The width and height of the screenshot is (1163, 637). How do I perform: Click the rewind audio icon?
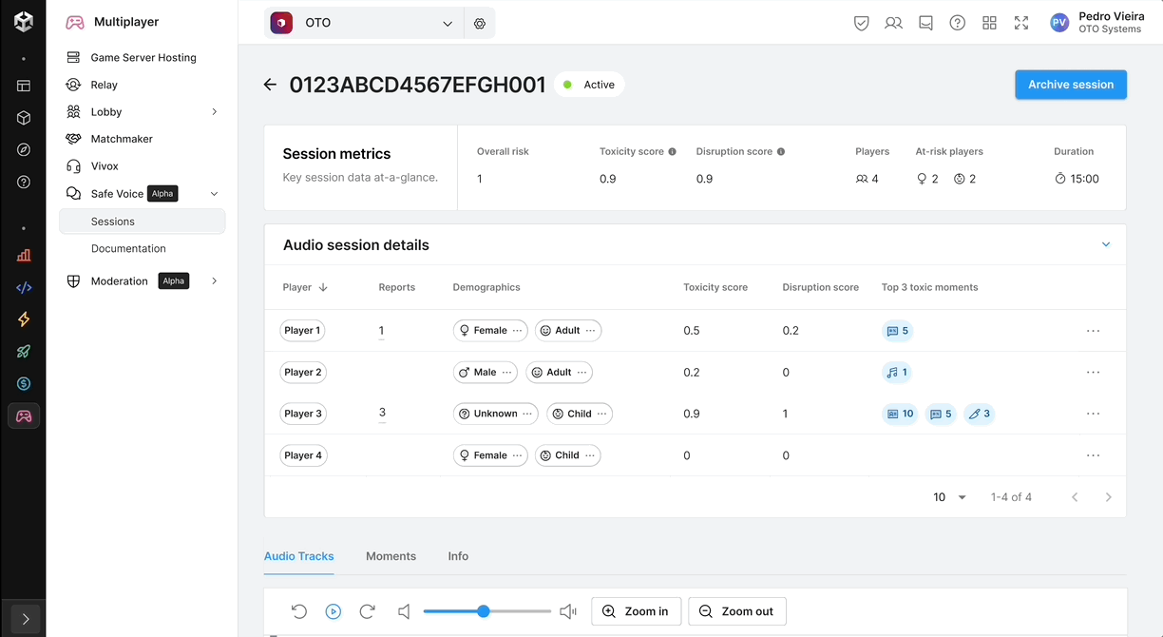pos(299,611)
